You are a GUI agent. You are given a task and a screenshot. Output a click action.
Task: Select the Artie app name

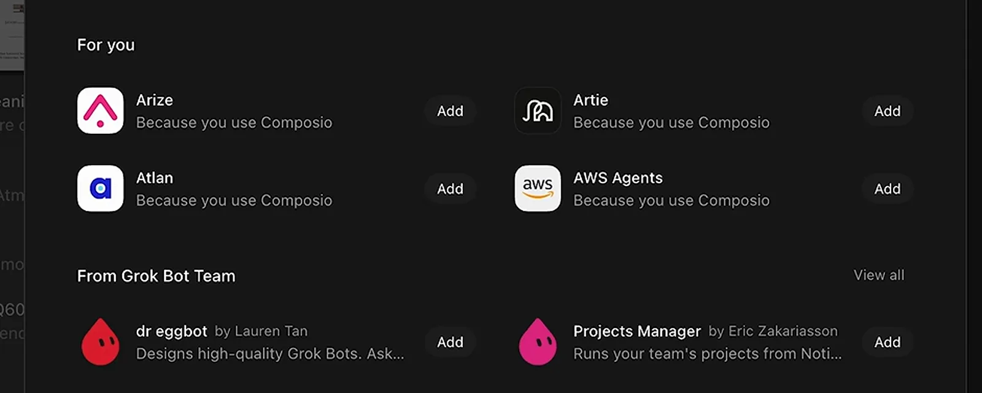(590, 100)
